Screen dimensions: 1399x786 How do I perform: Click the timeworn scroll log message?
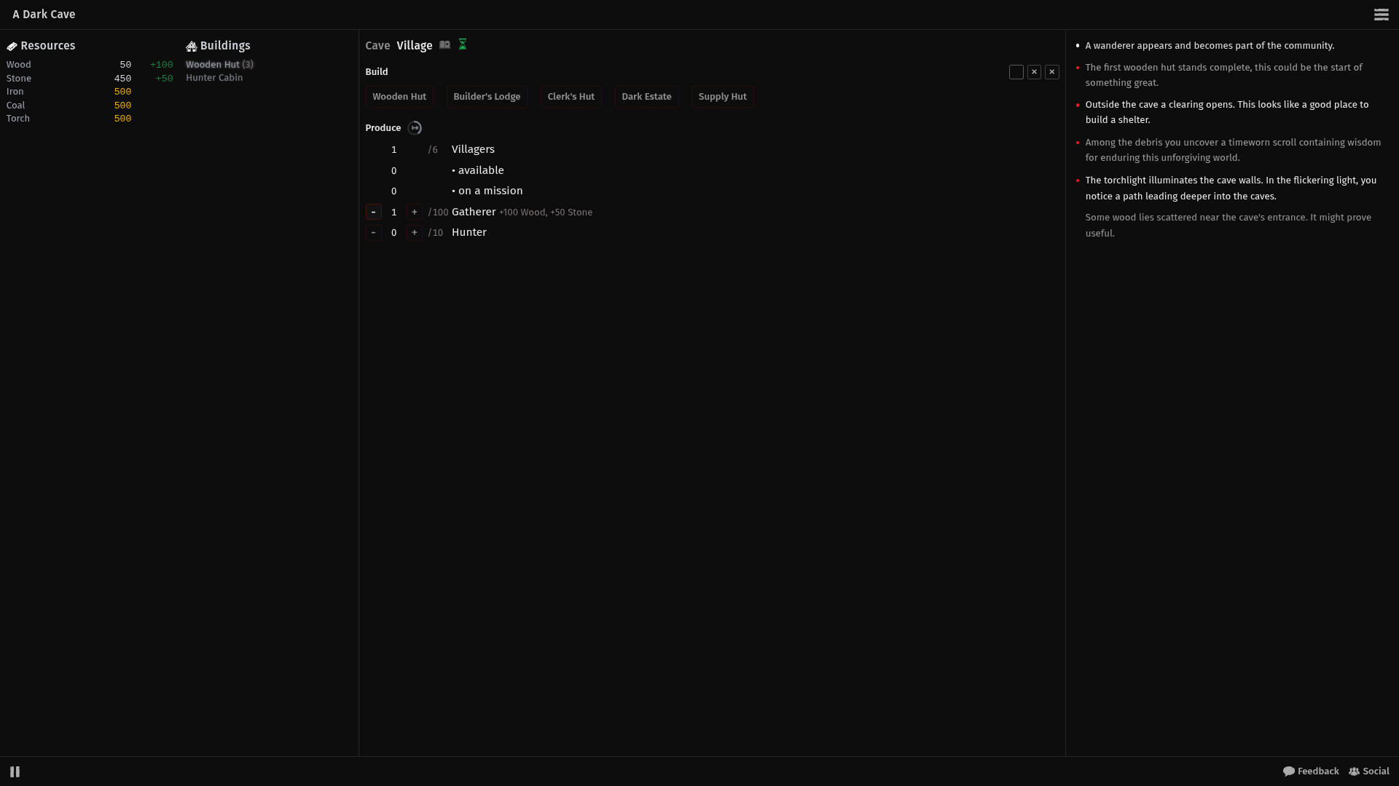click(x=1233, y=150)
